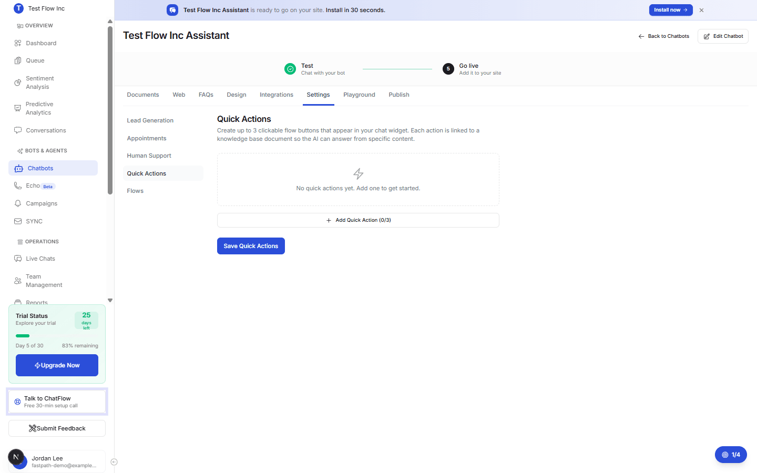Screen dimensions: 757x473
Task: Click the 83% remaining text
Action: [80, 346]
